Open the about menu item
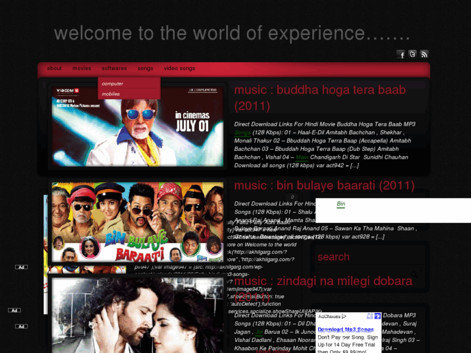 [x=54, y=68]
